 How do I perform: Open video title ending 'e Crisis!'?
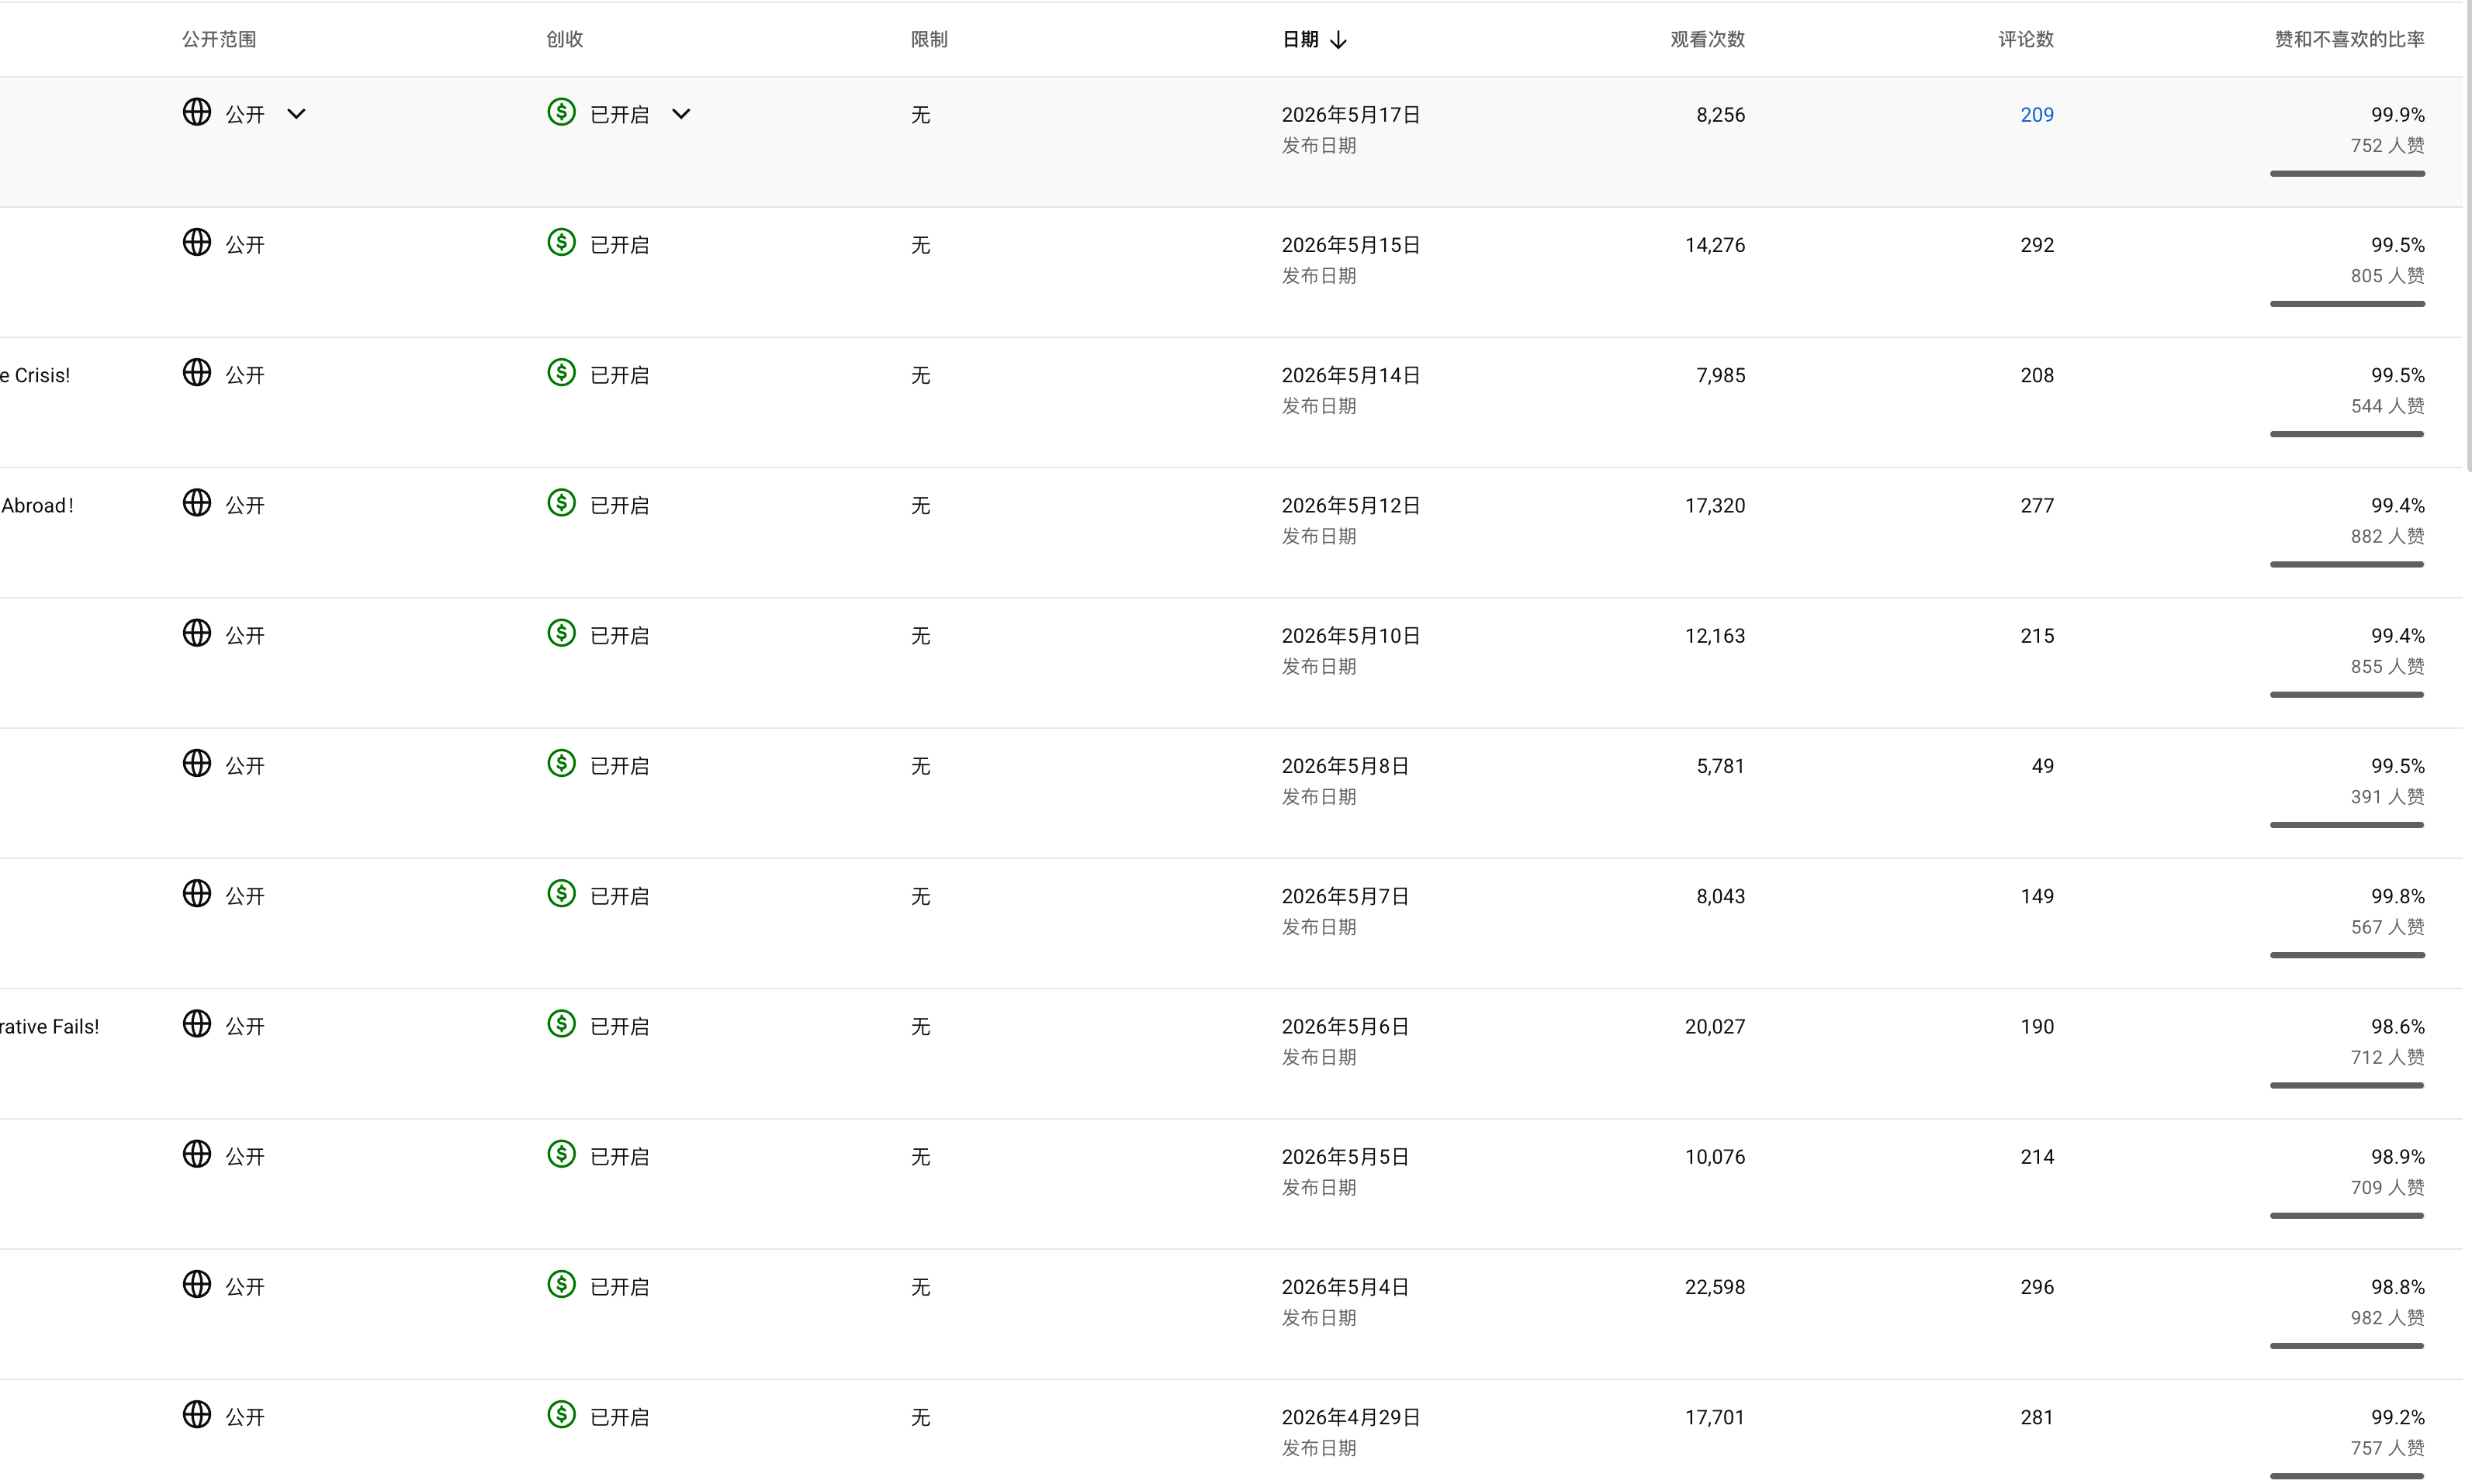[x=35, y=376]
